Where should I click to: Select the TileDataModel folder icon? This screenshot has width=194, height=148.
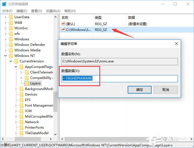coord(22,133)
